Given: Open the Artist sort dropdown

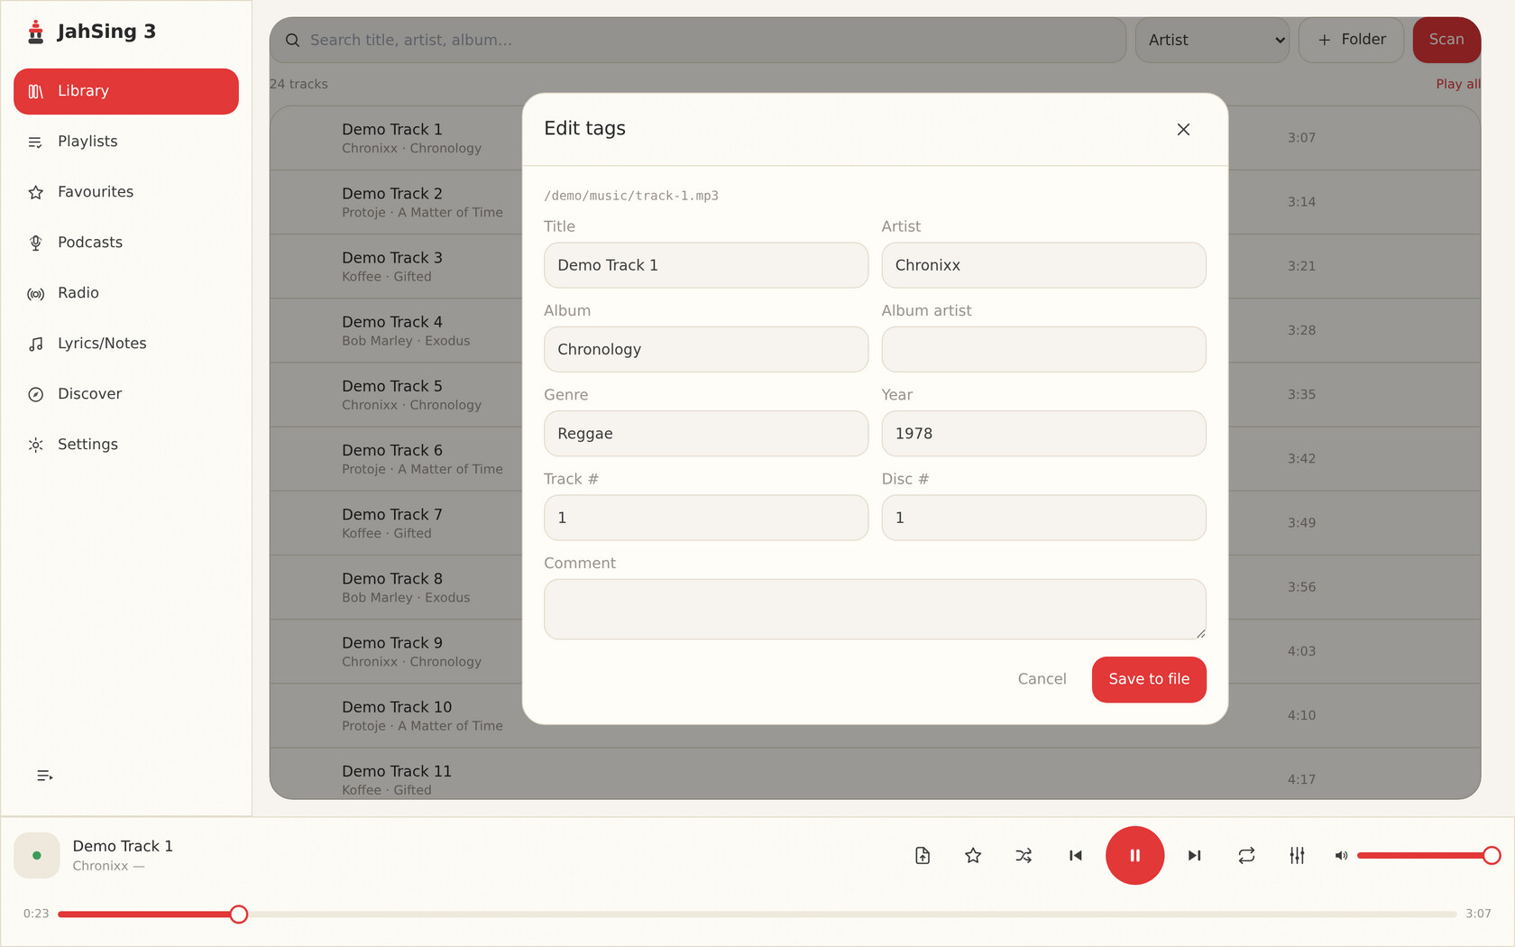Looking at the screenshot, I should click(1212, 40).
